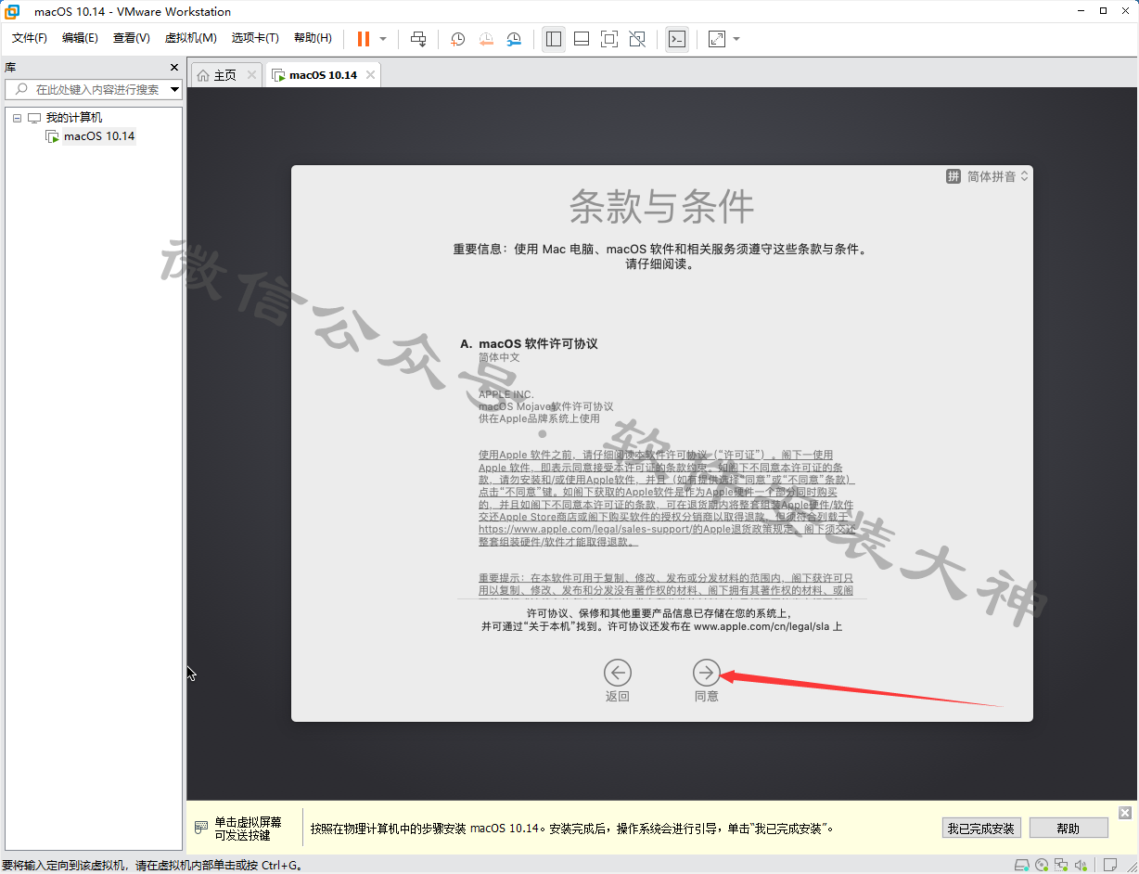The width and height of the screenshot is (1139, 874).
Task: Close the 库 library panel
Action: (x=174, y=68)
